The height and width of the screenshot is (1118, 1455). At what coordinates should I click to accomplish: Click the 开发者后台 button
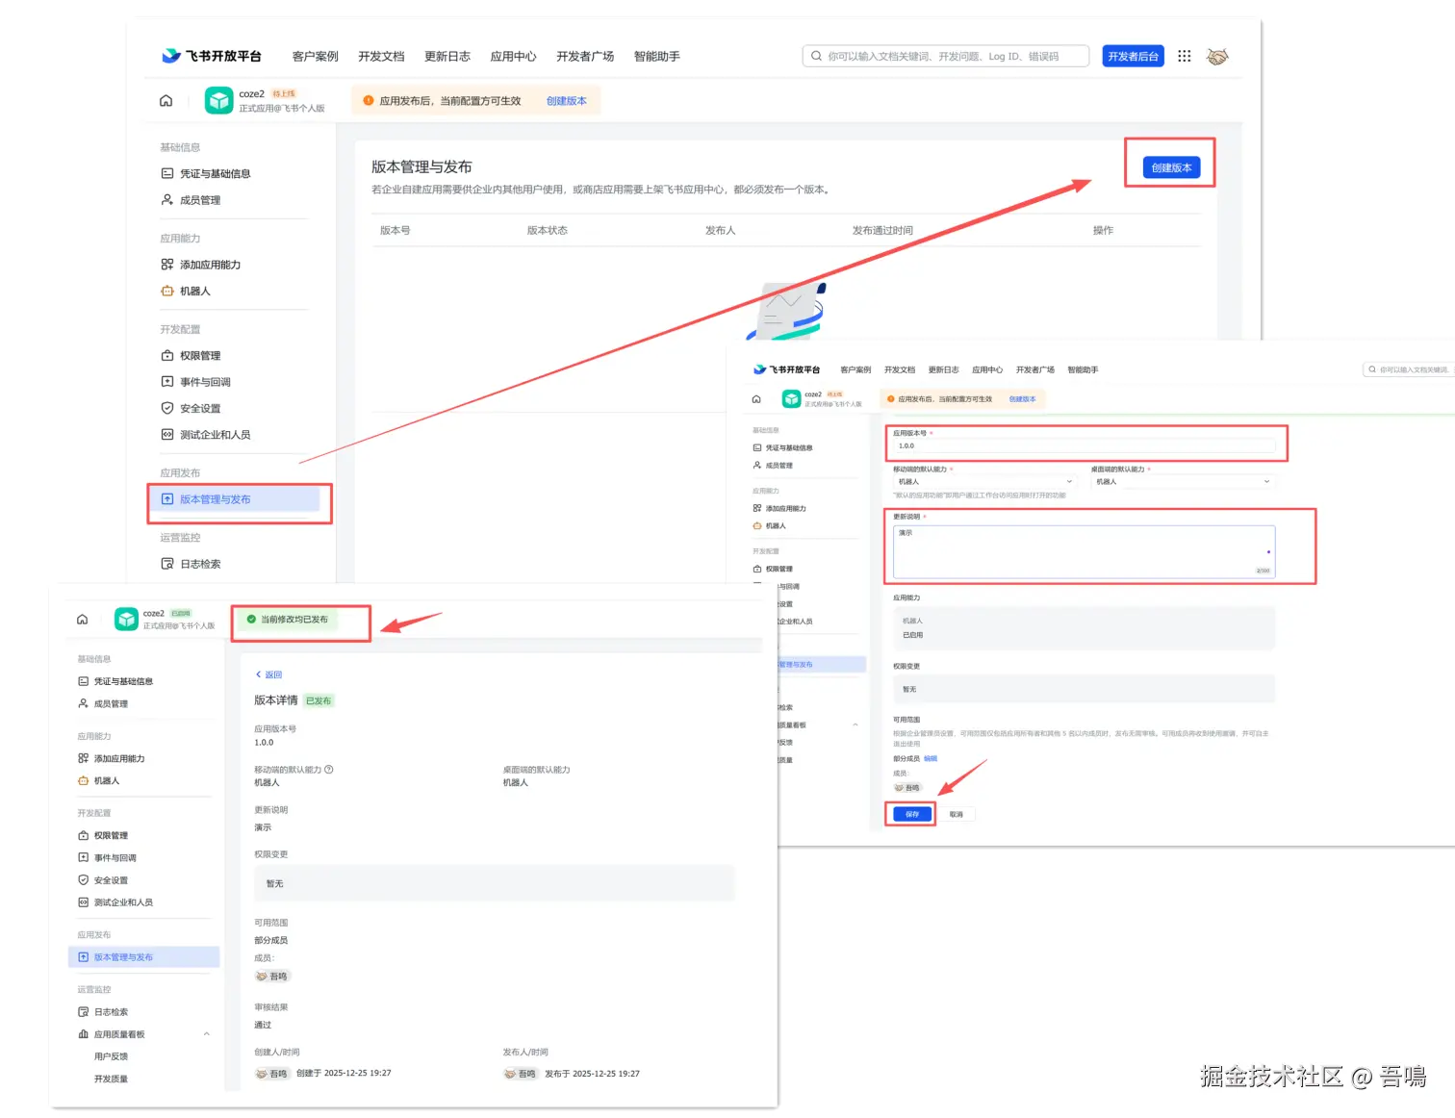pyautogui.click(x=1134, y=56)
